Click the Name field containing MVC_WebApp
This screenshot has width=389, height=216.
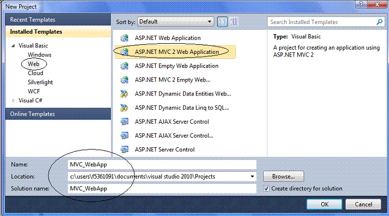(162, 165)
